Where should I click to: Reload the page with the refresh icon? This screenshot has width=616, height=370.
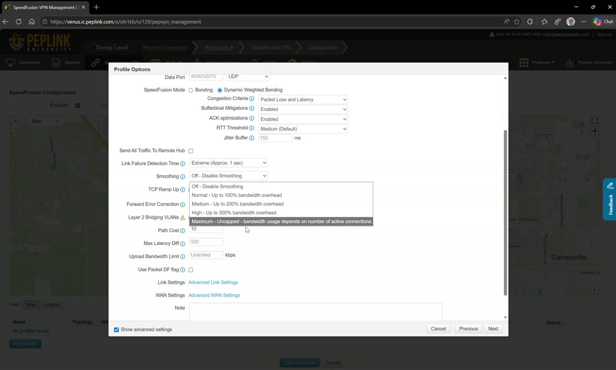18,22
